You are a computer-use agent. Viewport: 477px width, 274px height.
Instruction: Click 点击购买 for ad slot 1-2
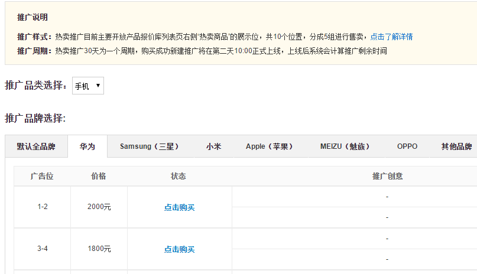179,207
